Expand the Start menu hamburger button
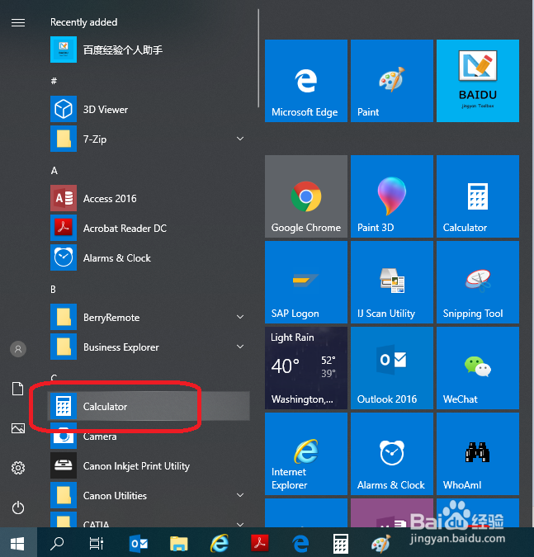Screen dimensions: 534x557 click(18, 23)
